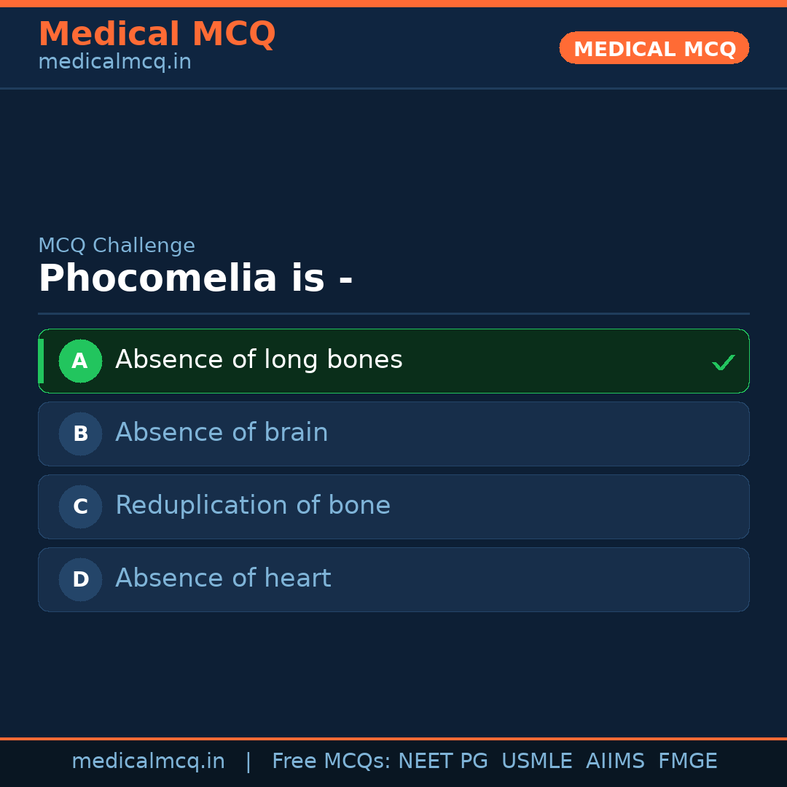Click green highlight bar beside option A
Image resolution: width=787 pixels, height=787 pixels.
pyautogui.click(x=41, y=361)
